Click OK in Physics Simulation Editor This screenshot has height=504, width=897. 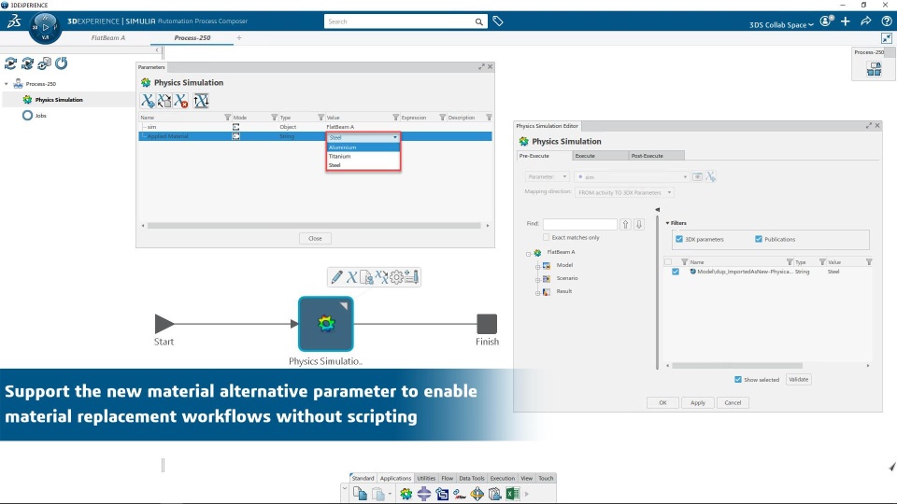(662, 402)
